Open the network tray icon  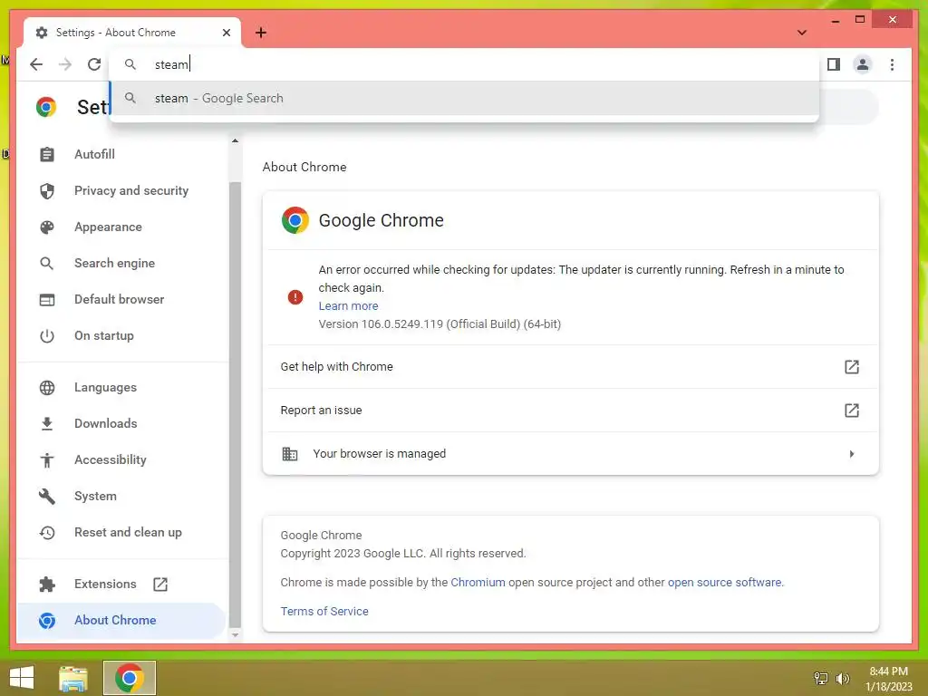click(x=821, y=678)
